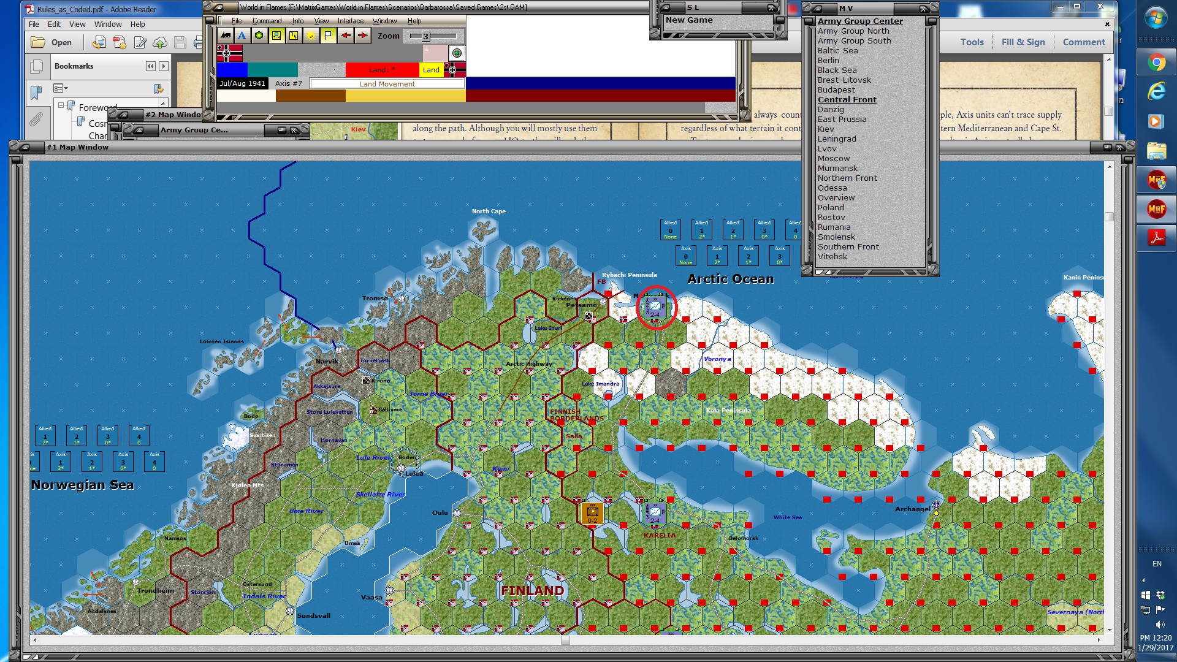Toggle the yellow unit-counter toolbar button

pos(276,36)
